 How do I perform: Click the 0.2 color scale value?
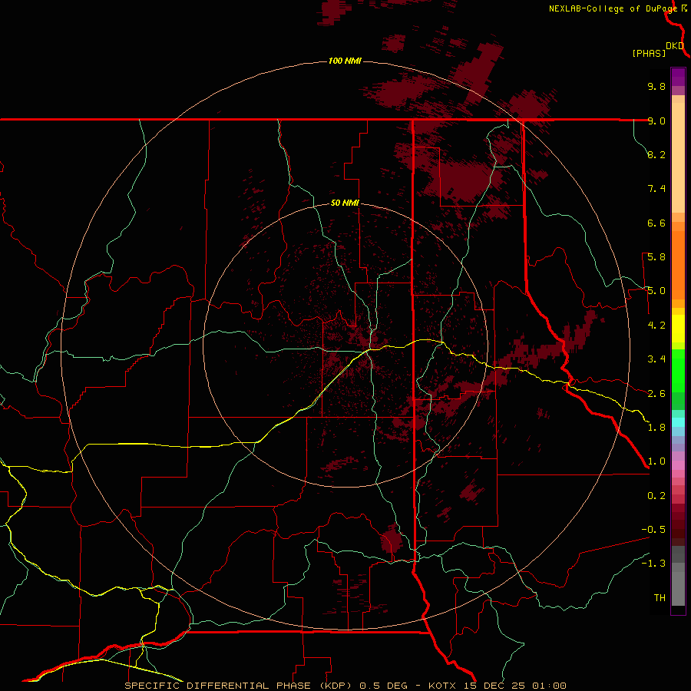[656, 495]
